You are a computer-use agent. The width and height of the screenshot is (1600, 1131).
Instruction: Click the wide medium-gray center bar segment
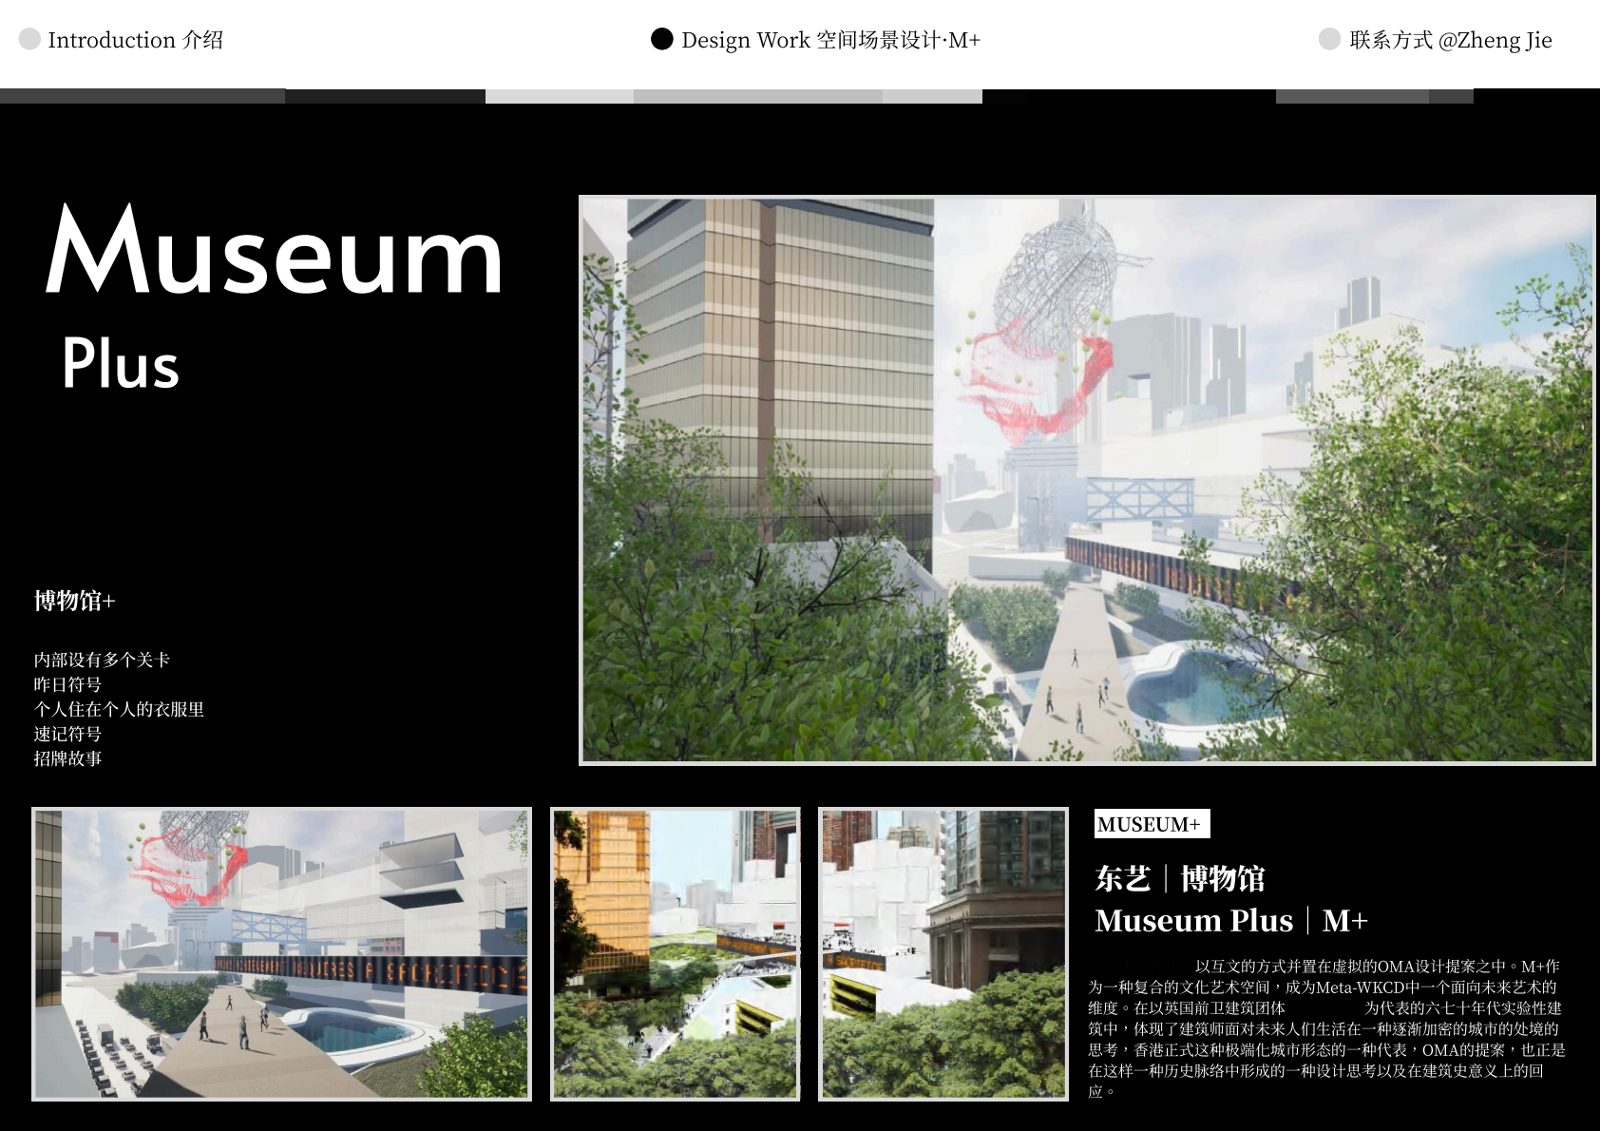tap(757, 96)
